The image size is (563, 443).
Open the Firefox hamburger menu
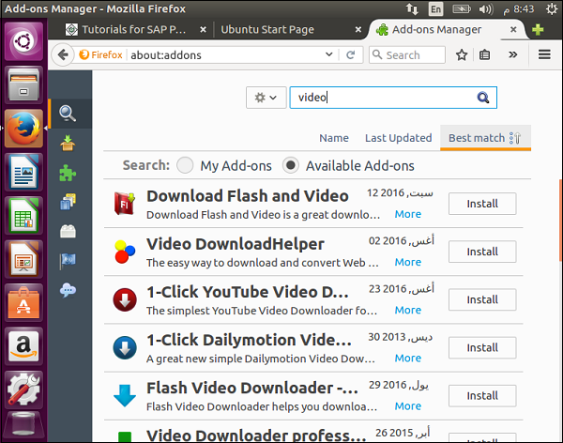[544, 54]
